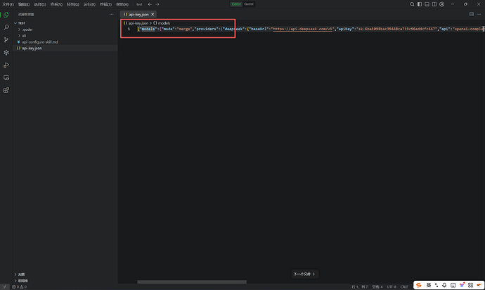Image resolution: width=485 pixels, height=290 pixels.
Task: Open the Search view in activity bar
Action: [6, 27]
